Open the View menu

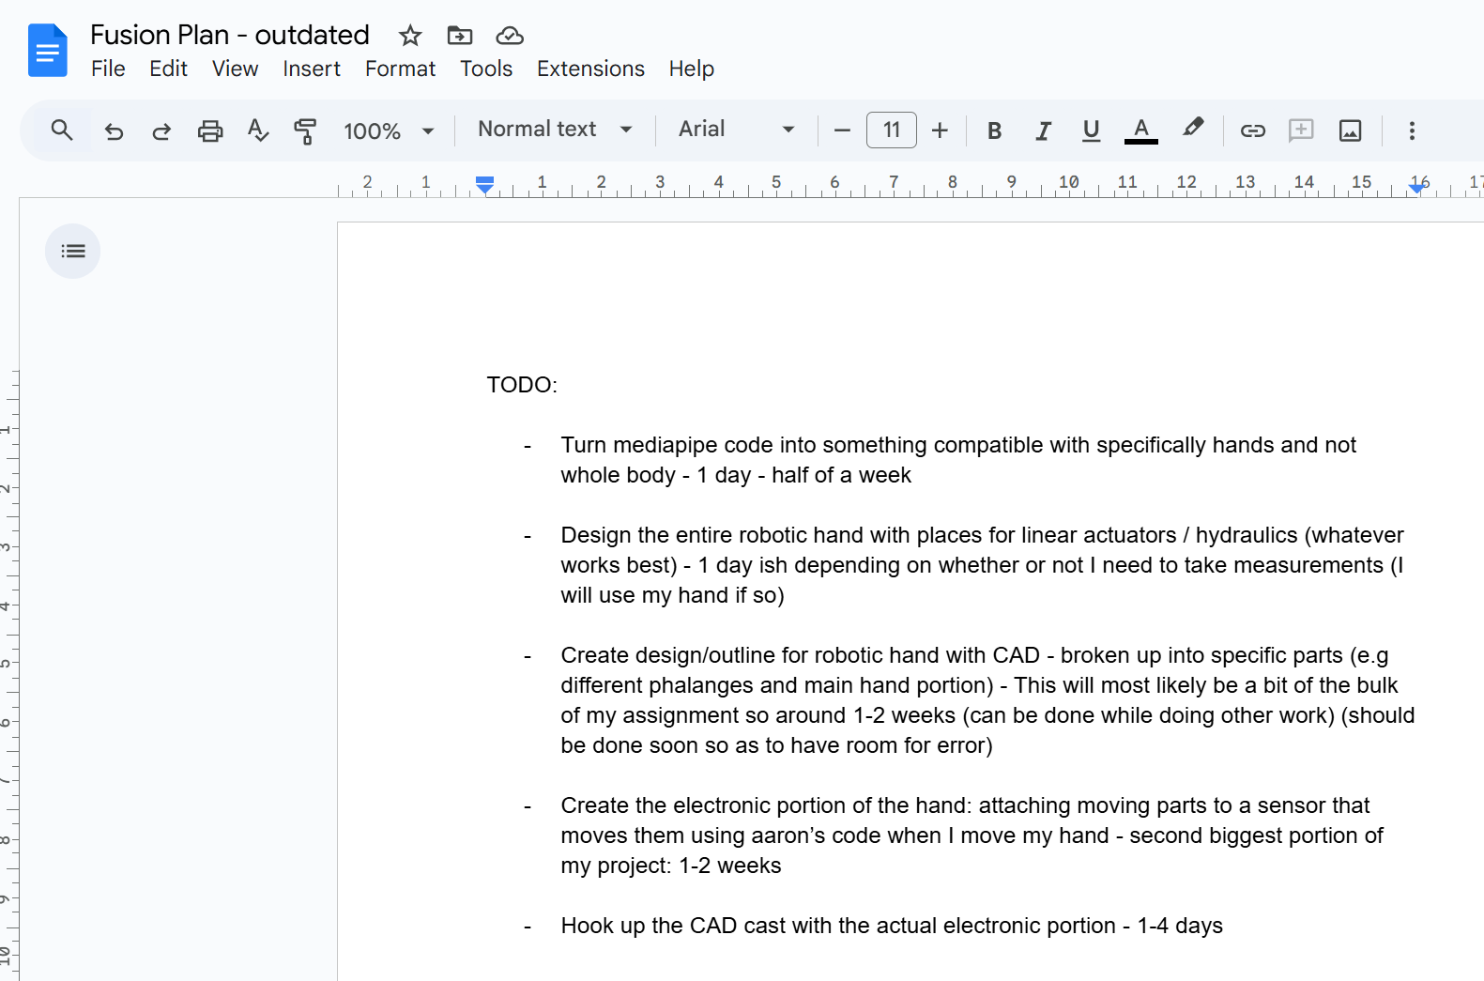[x=235, y=69]
